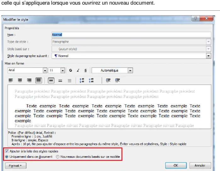
Task: Set 1.5 line spacing
Action: point(60,80)
